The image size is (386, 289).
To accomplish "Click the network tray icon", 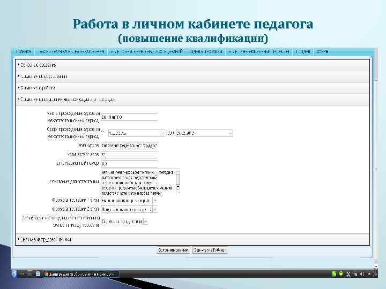I will coord(348,274).
